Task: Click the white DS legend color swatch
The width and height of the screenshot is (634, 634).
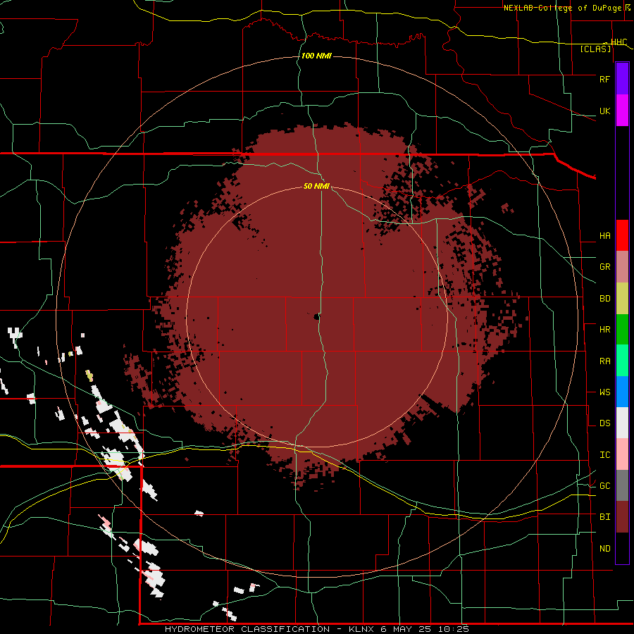Action: tap(622, 423)
